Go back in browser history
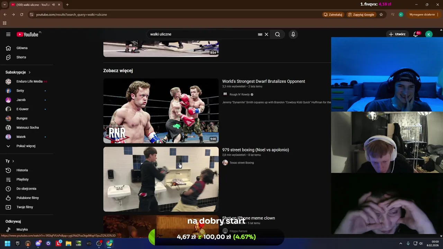This screenshot has height=249, width=443. pyautogui.click(x=5, y=15)
